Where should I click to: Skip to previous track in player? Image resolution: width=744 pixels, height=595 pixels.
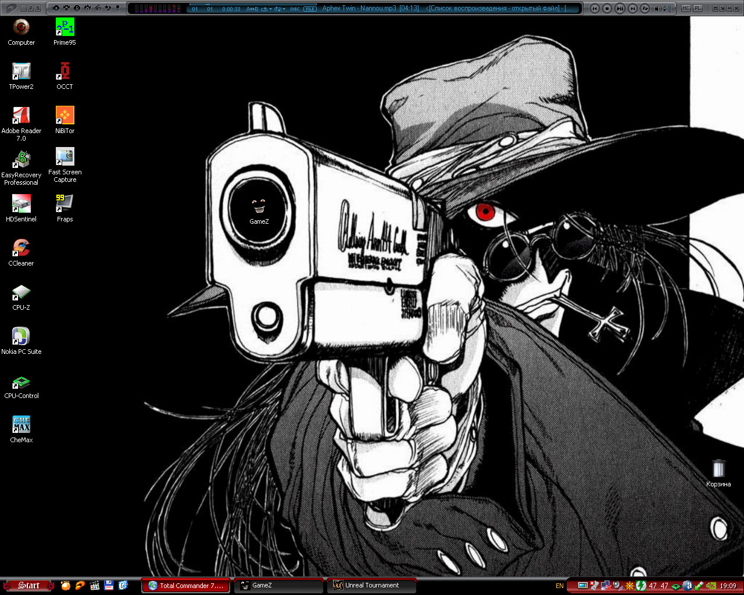(x=595, y=8)
